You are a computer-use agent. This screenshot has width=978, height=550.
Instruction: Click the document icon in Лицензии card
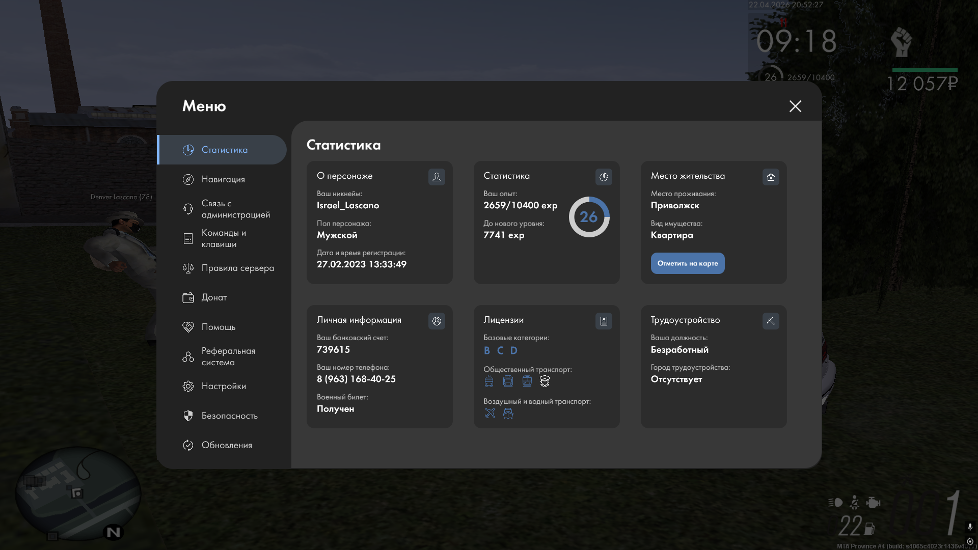pyautogui.click(x=604, y=321)
